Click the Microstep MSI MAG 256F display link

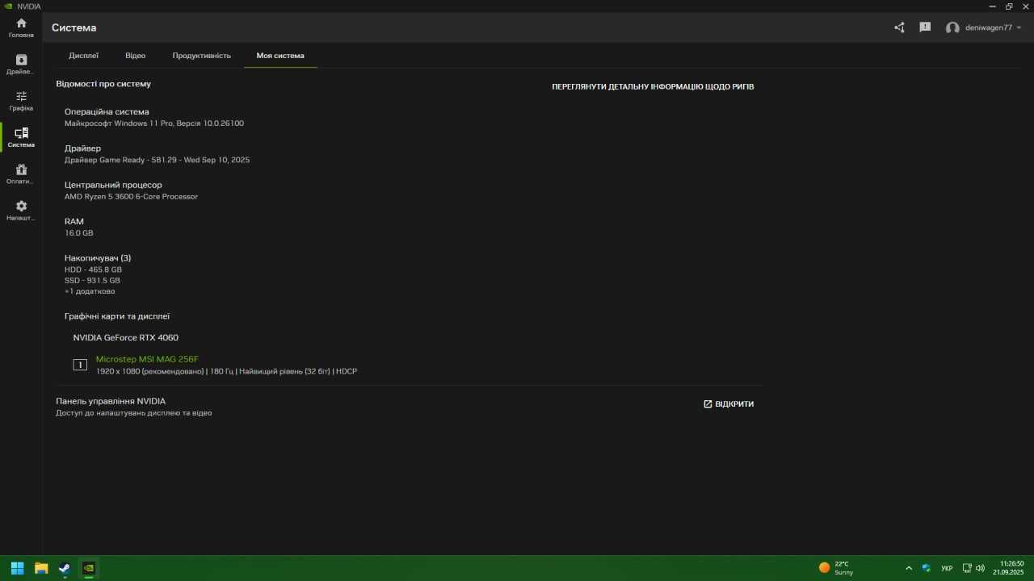[x=147, y=359]
